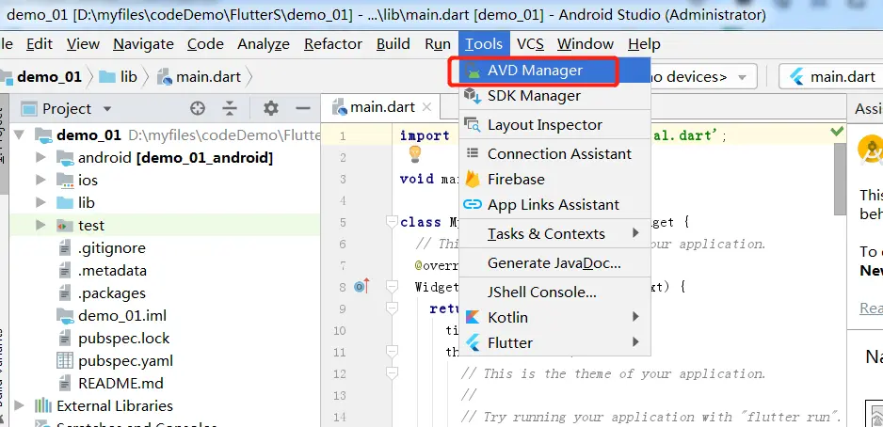The width and height of the screenshot is (883, 427).
Task: Open the Build menu
Action: tap(393, 44)
